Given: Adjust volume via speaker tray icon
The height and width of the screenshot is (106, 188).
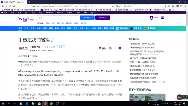Looking at the screenshot, I should (165, 103).
